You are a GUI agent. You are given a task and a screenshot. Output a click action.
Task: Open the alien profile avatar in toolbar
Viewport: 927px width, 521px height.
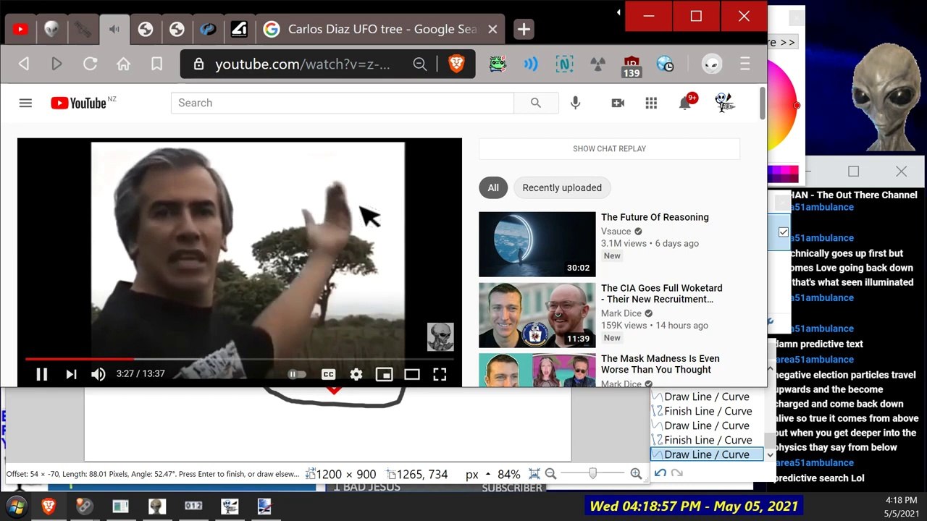[x=712, y=64]
